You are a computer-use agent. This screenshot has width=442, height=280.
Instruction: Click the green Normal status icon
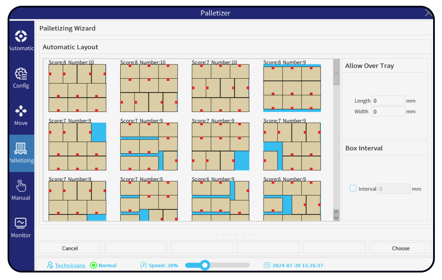pyautogui.click(x=93, y=265)
